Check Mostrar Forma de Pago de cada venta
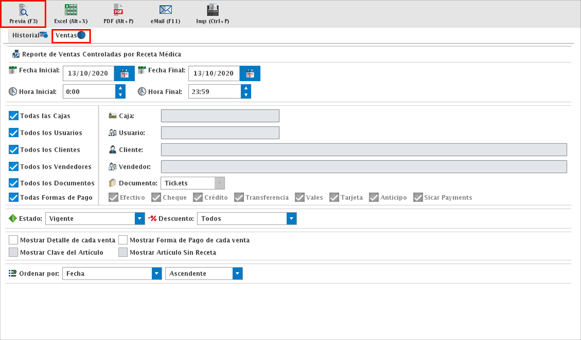The width and height of the screenshot is (581, 340). coord(123,240)
